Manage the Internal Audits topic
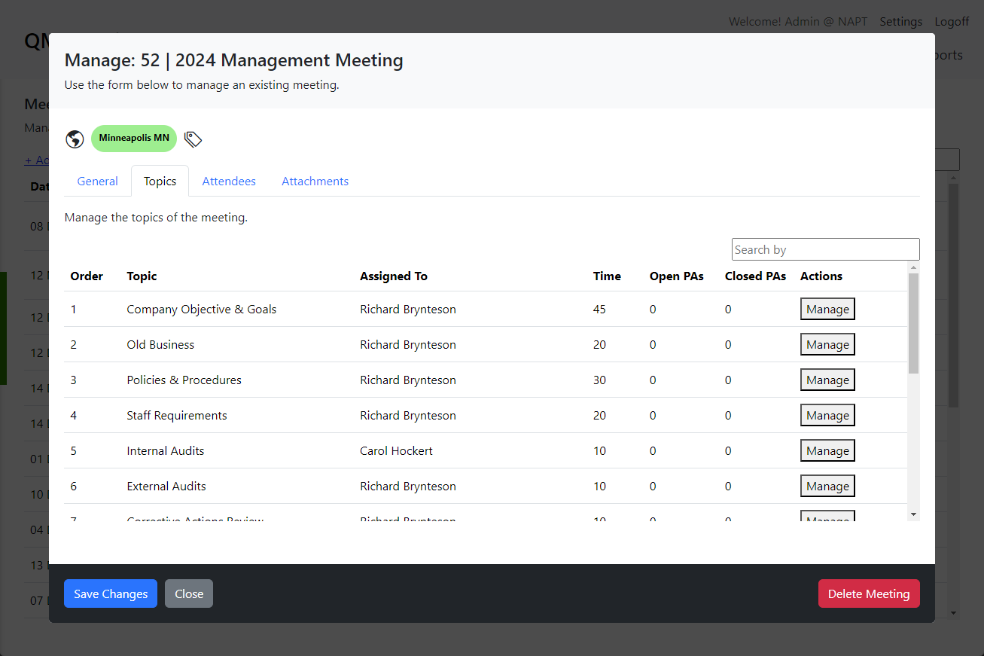Screen dimensions: 984x656 (x=827, y=451)
